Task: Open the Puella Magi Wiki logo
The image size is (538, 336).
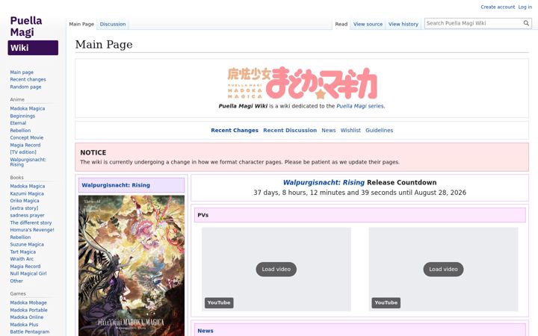Action: pos(33,35)
